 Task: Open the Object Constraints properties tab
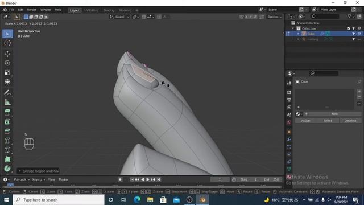click(x=289, y=162)
